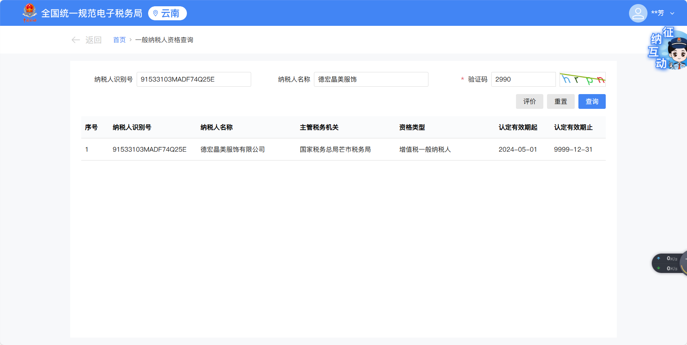The image size is (687, 345).
Task: Click the user avatar icon
Action: coord(638,13)
